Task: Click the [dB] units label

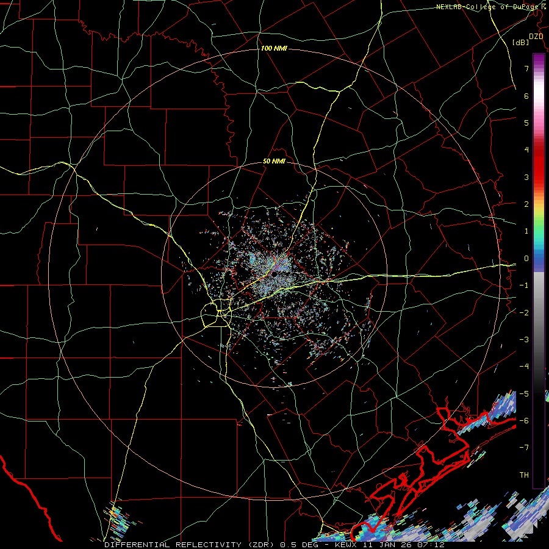Action: (521, 42)
